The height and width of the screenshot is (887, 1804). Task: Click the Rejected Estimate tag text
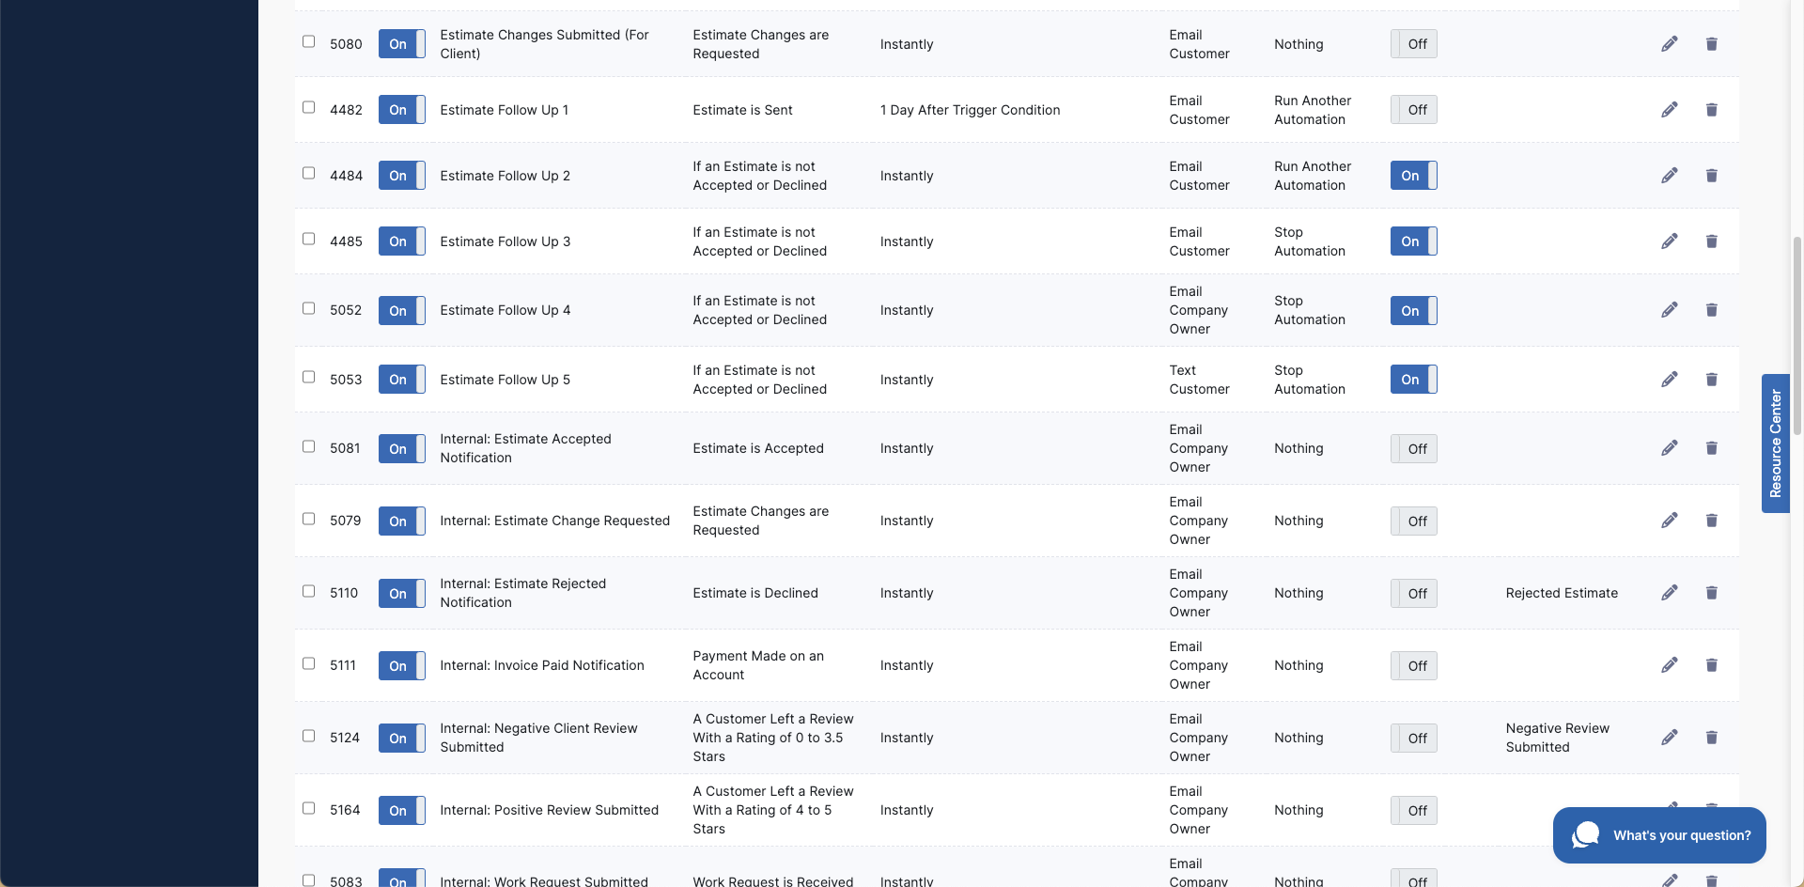1562,593
